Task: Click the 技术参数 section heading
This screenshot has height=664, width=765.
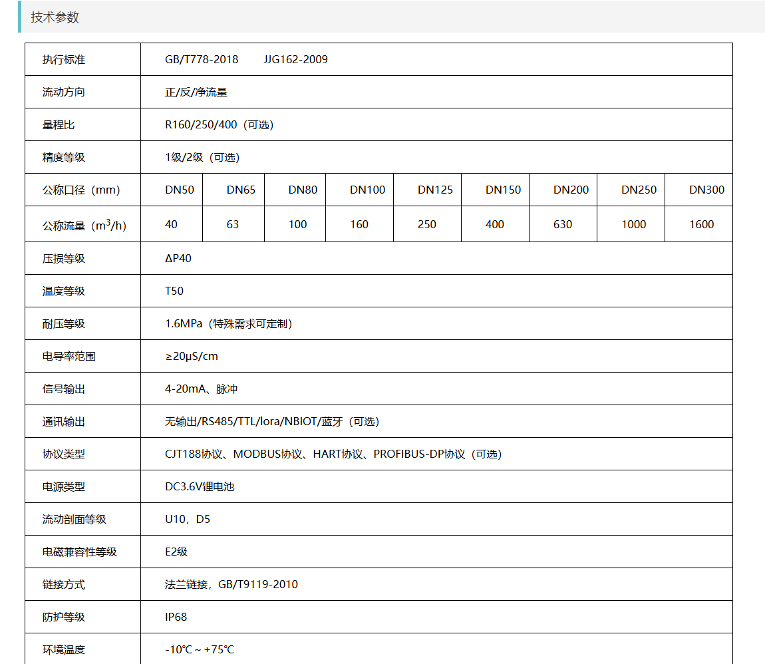Action: (55, 17)
